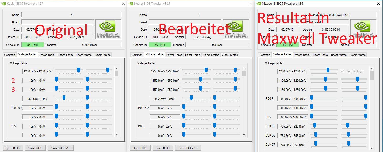Click the 46 - [46] checksum field in the middle window
The height and width of the screenshot is (152, 383).
[x=160, y=45]
